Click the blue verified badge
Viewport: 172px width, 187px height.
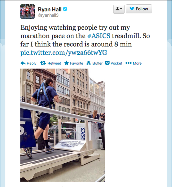coord(65,9)
